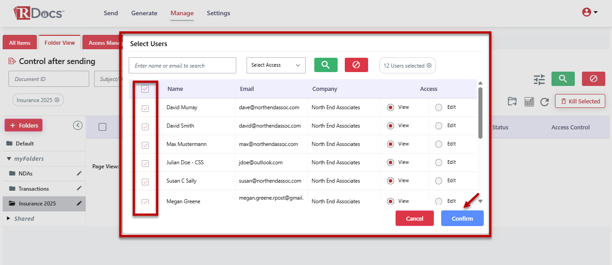The height and width of the screenshot is (265, 612).
Task: Uncheck the checkbox for David Murray
Action: coord(145,108)
